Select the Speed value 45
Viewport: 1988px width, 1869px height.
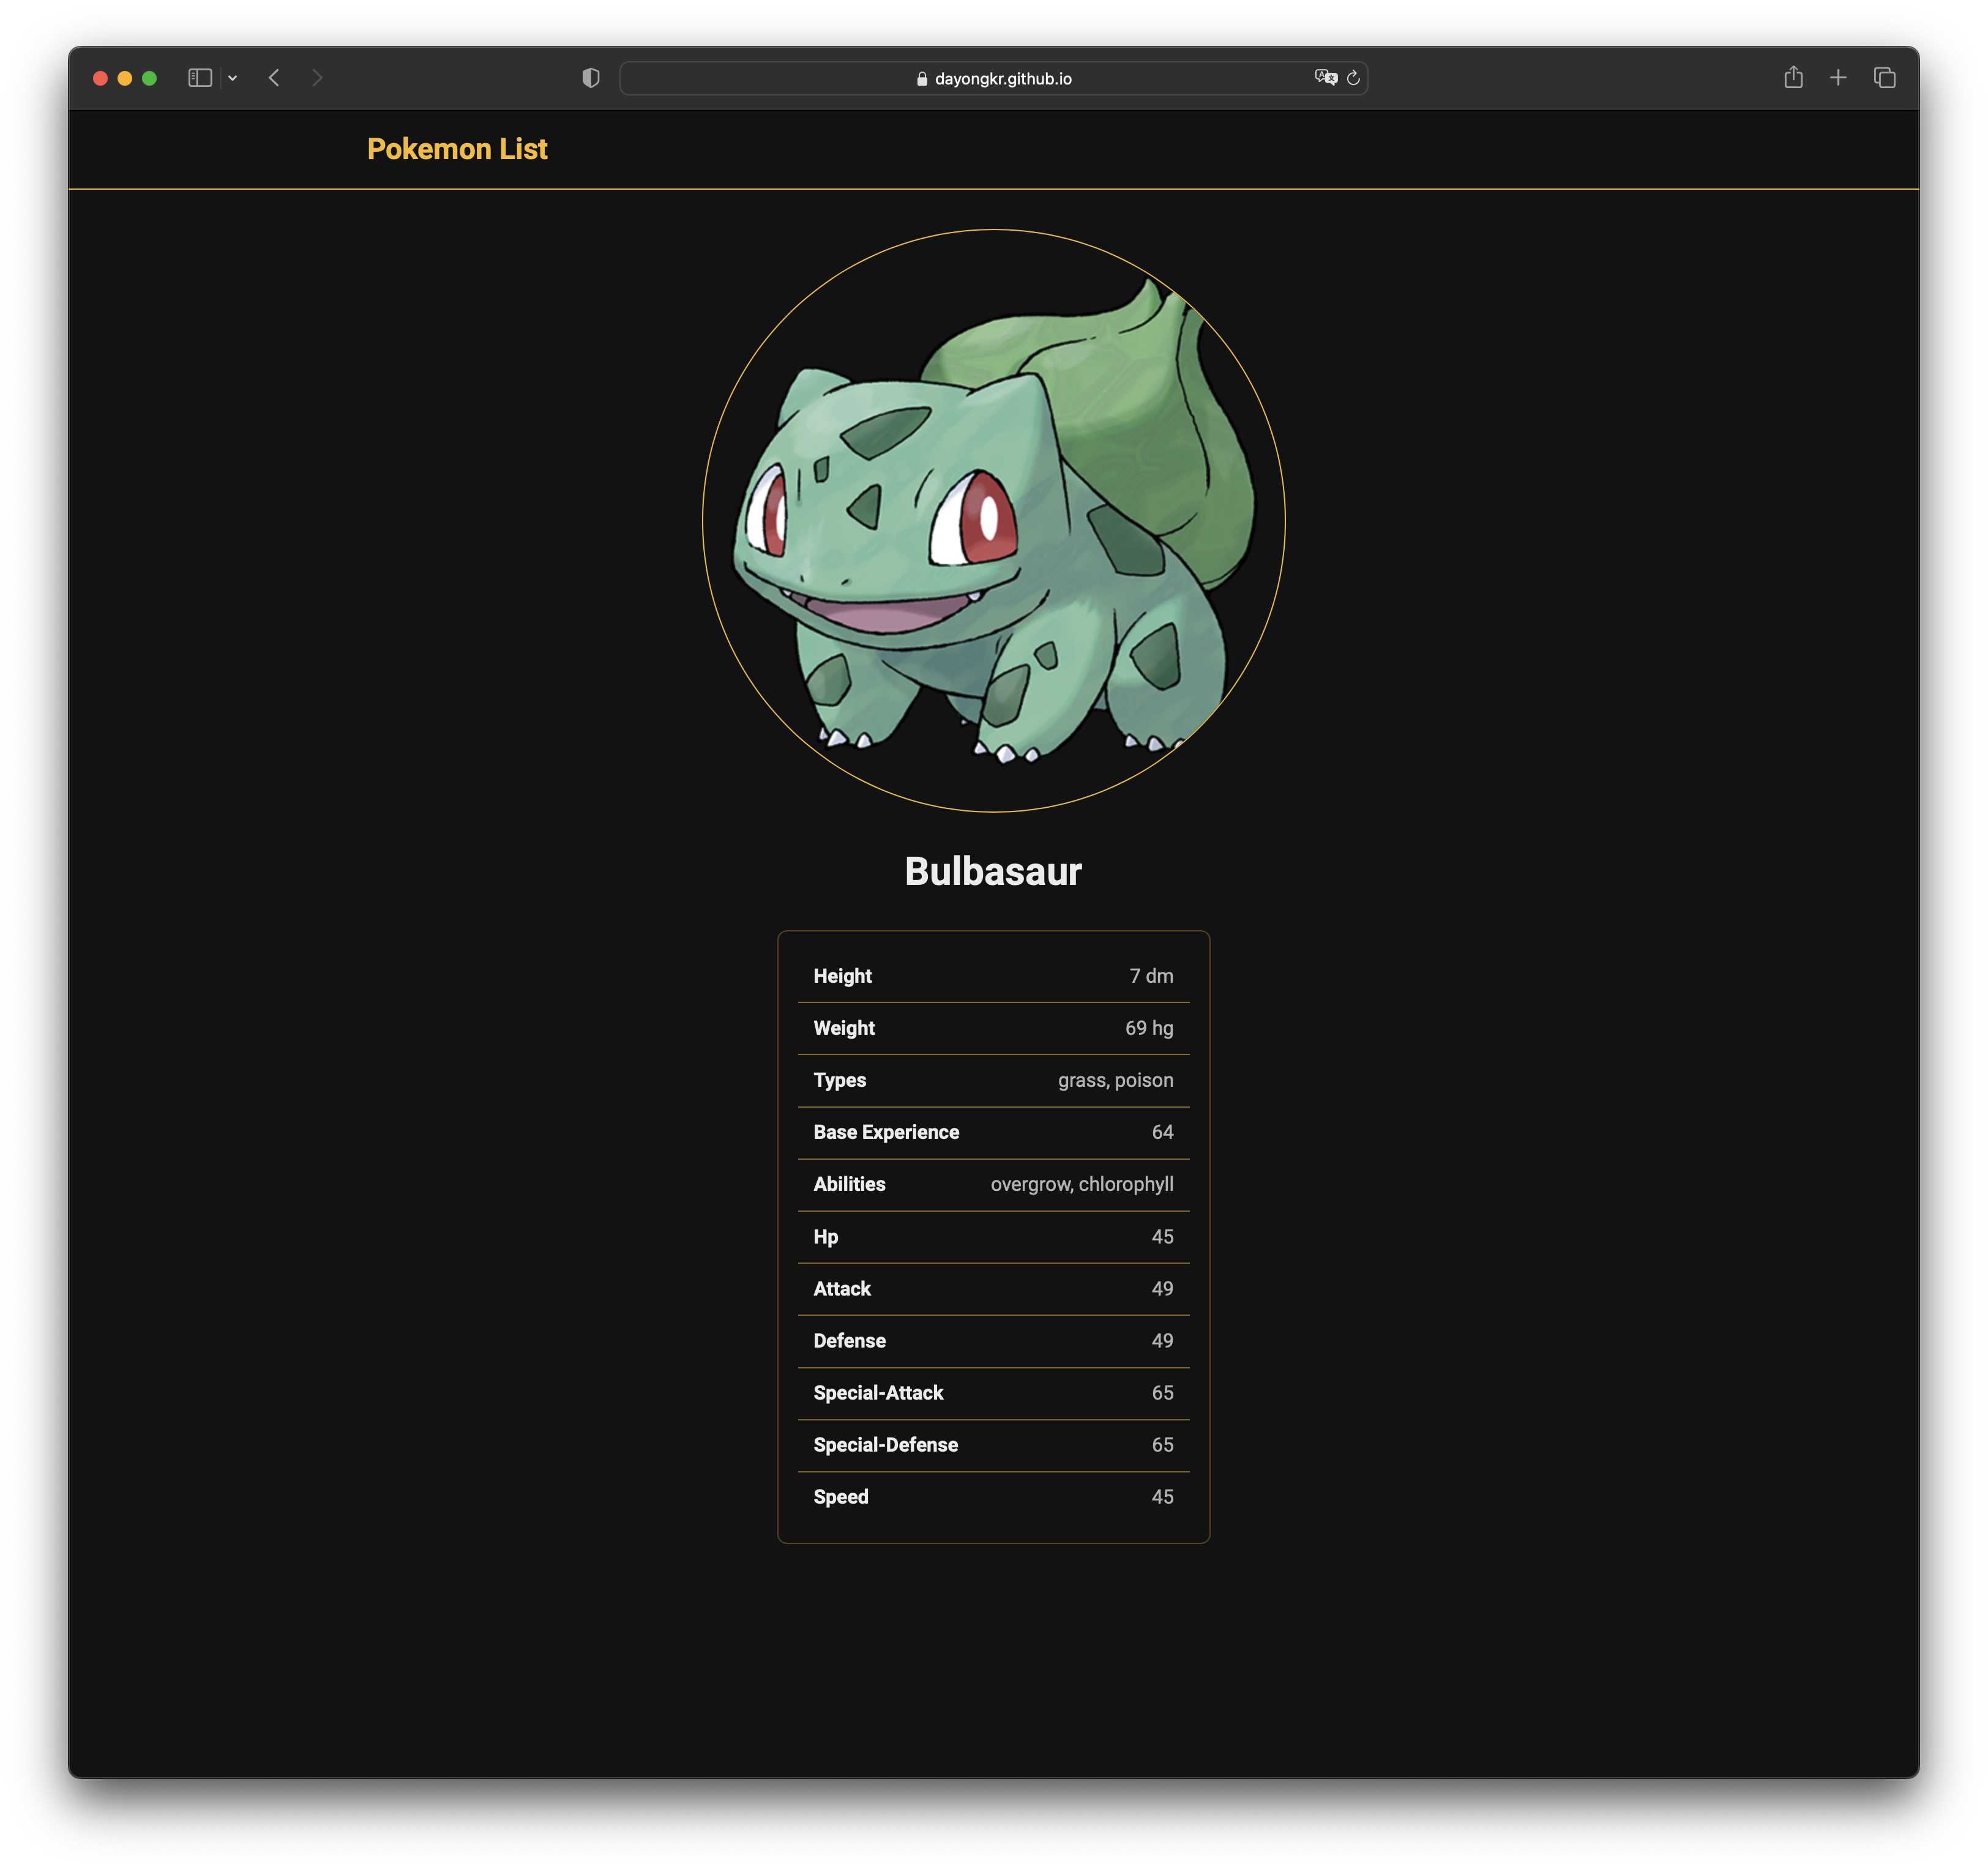[x=1162, y=1497]
